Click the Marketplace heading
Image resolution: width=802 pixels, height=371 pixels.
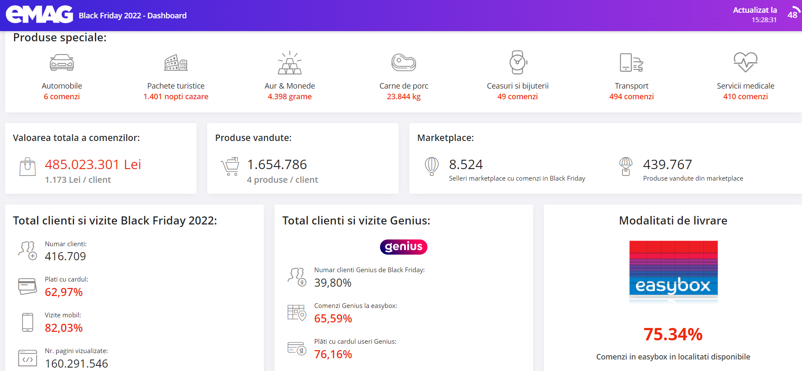pyautogui.click(x=445, y=138)
